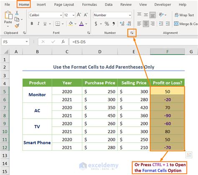Apply the Font Color A button
The width and height of the screenshot is (198, 175).
coord(81,24)
